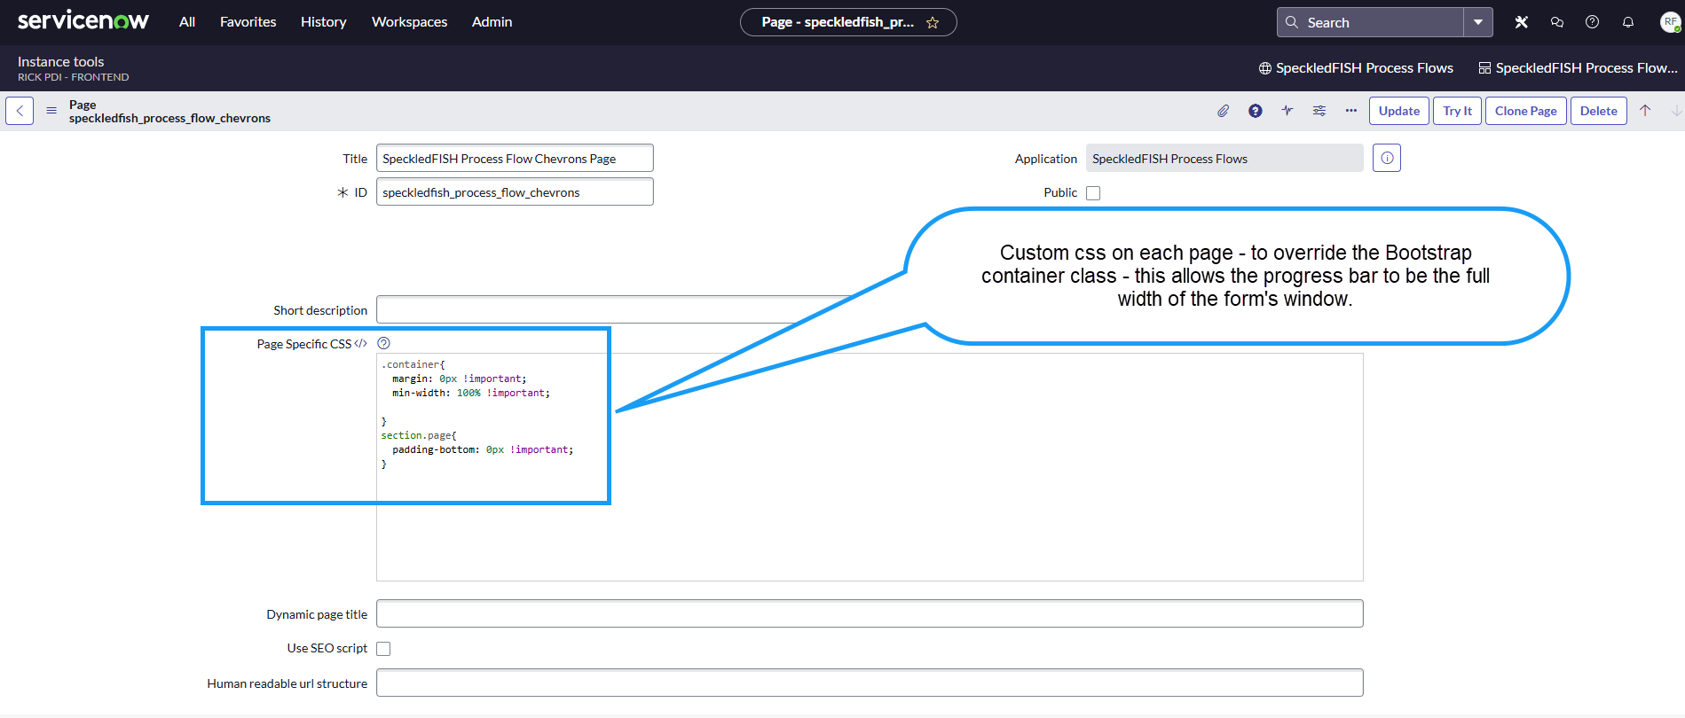
Task: Open the form context menu hamburger icon
Action: click(51, 111)
